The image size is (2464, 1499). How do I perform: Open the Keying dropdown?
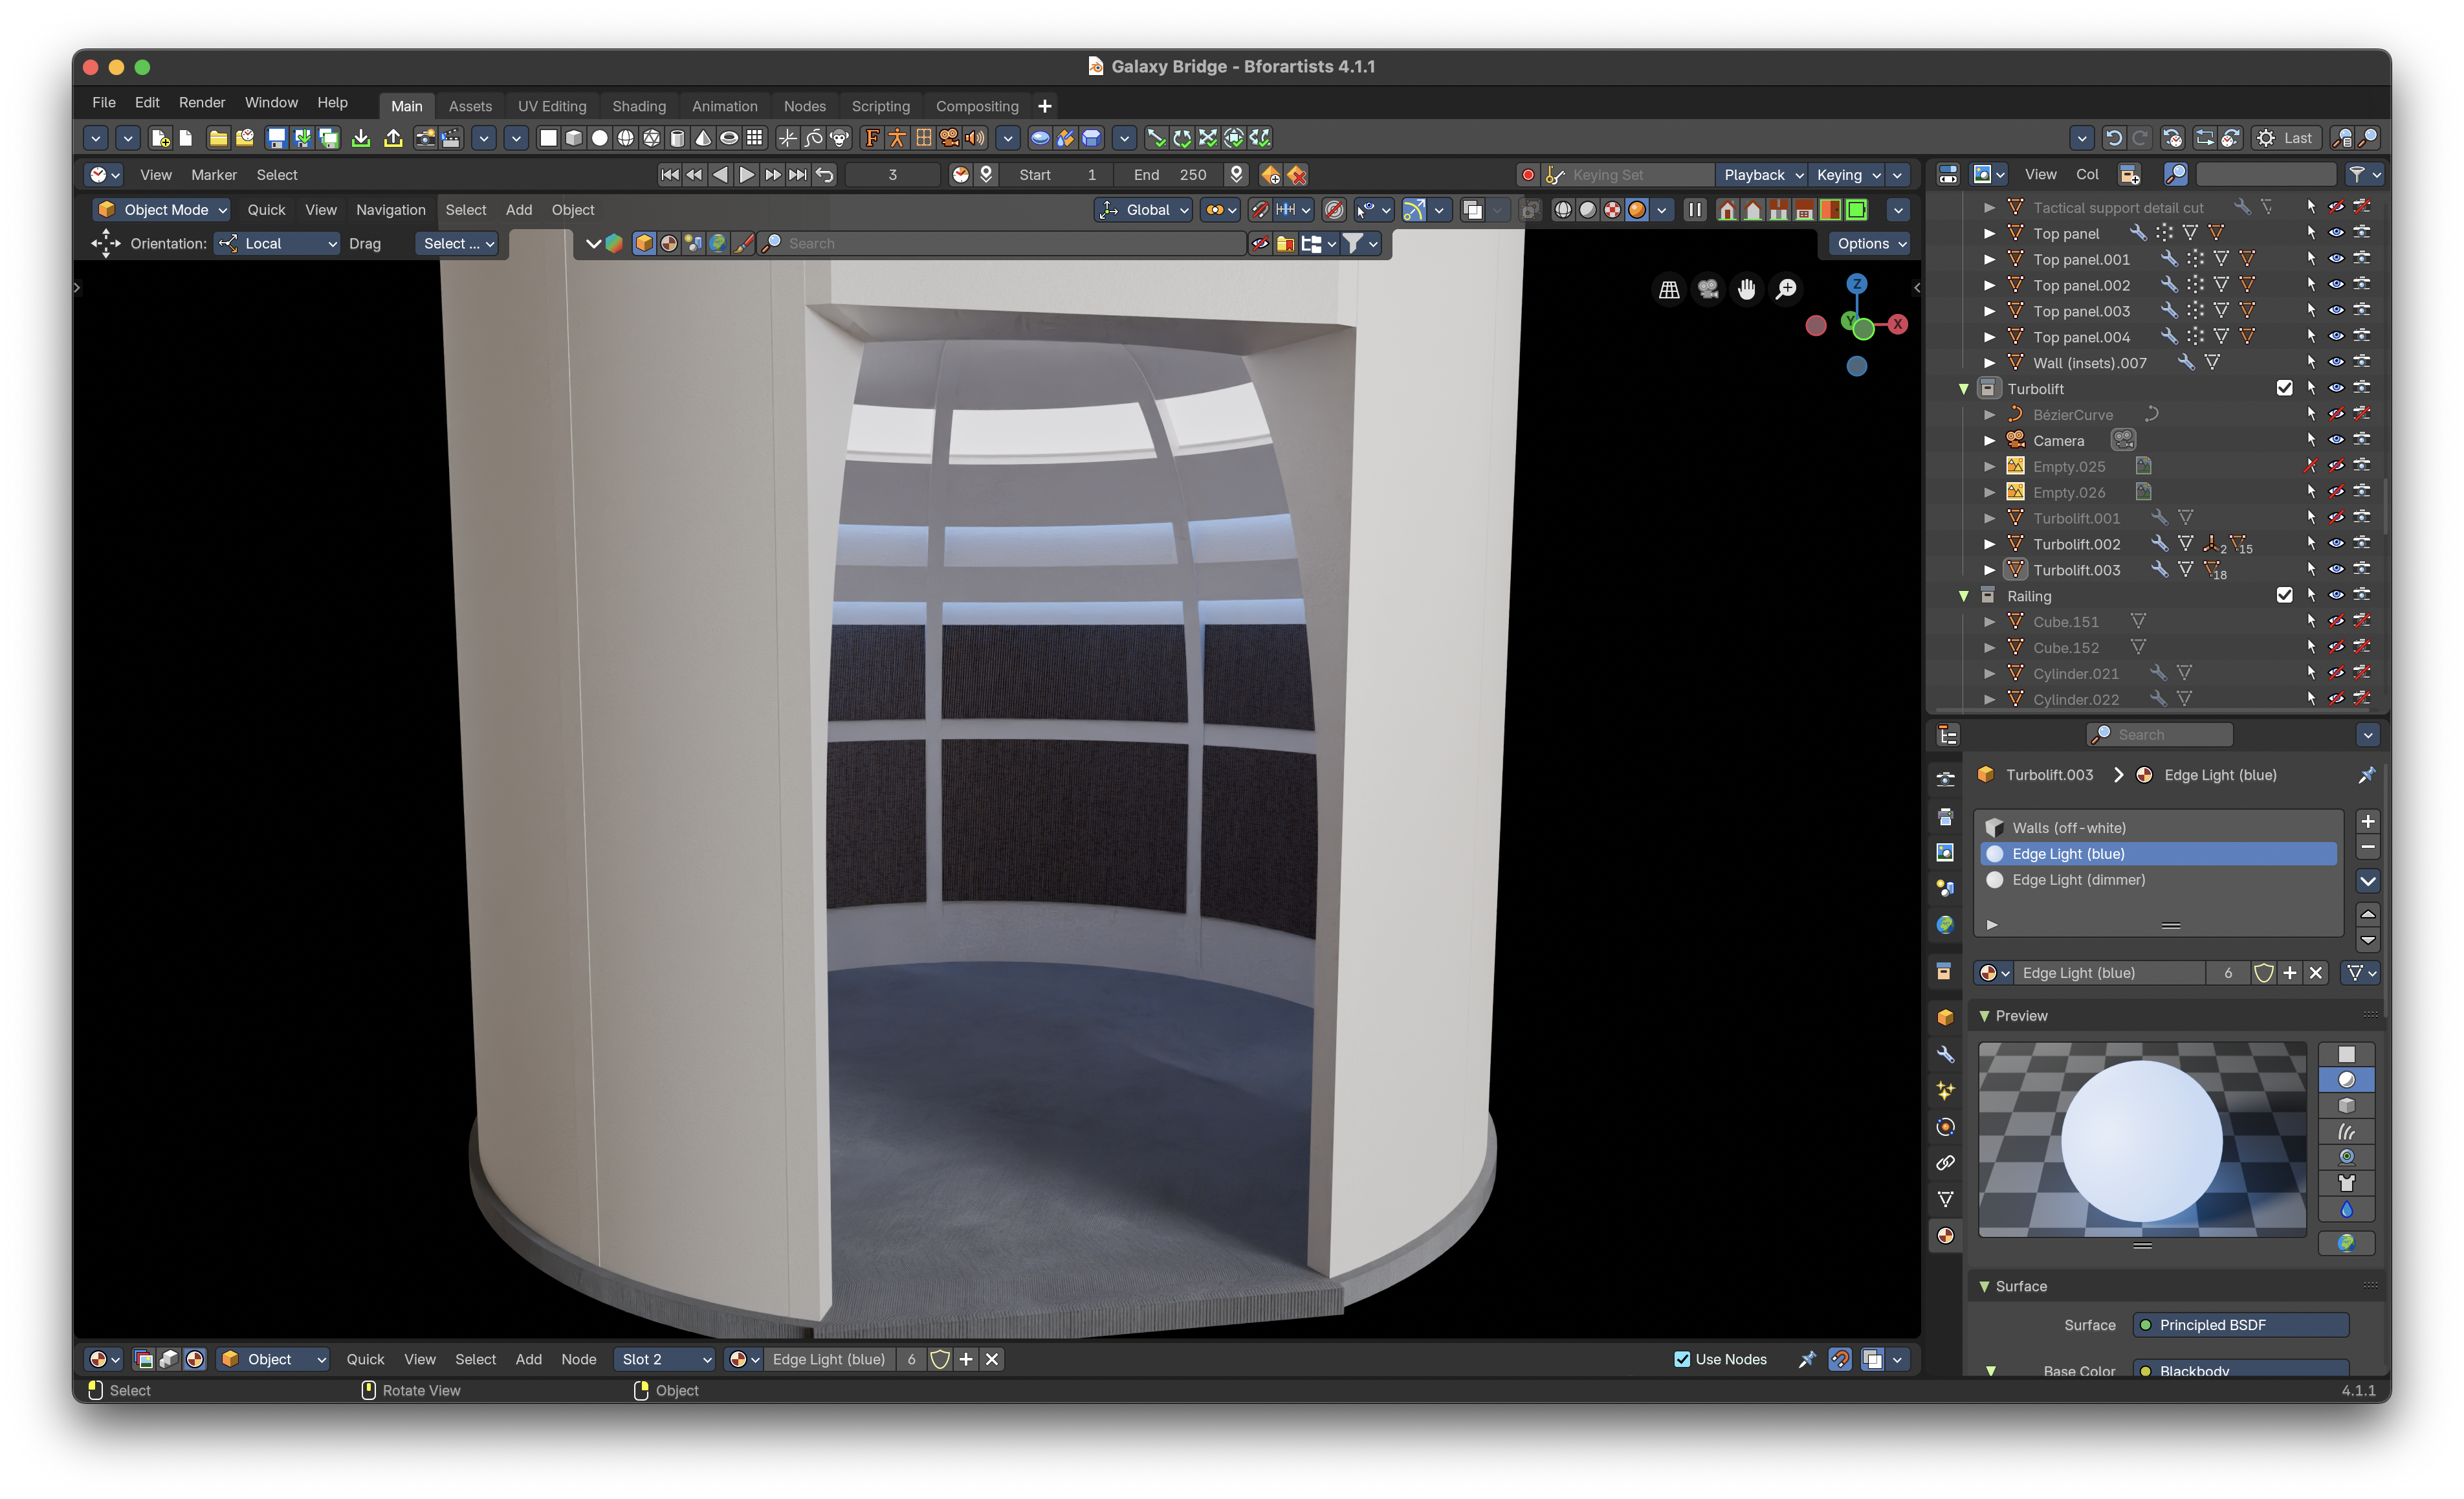coord(1847,175)
